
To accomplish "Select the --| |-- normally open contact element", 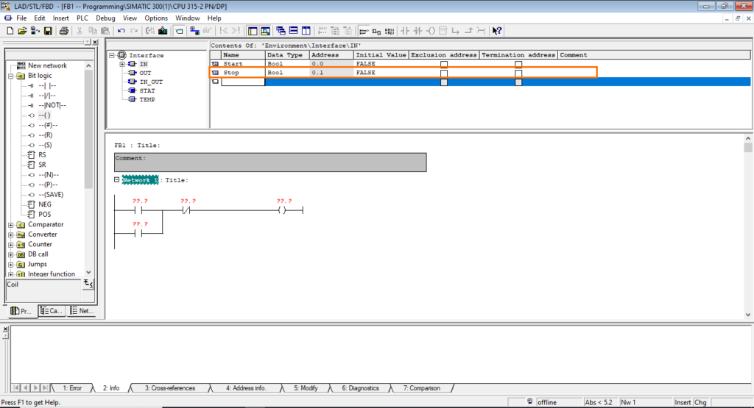I will click(x=47, y=85).
